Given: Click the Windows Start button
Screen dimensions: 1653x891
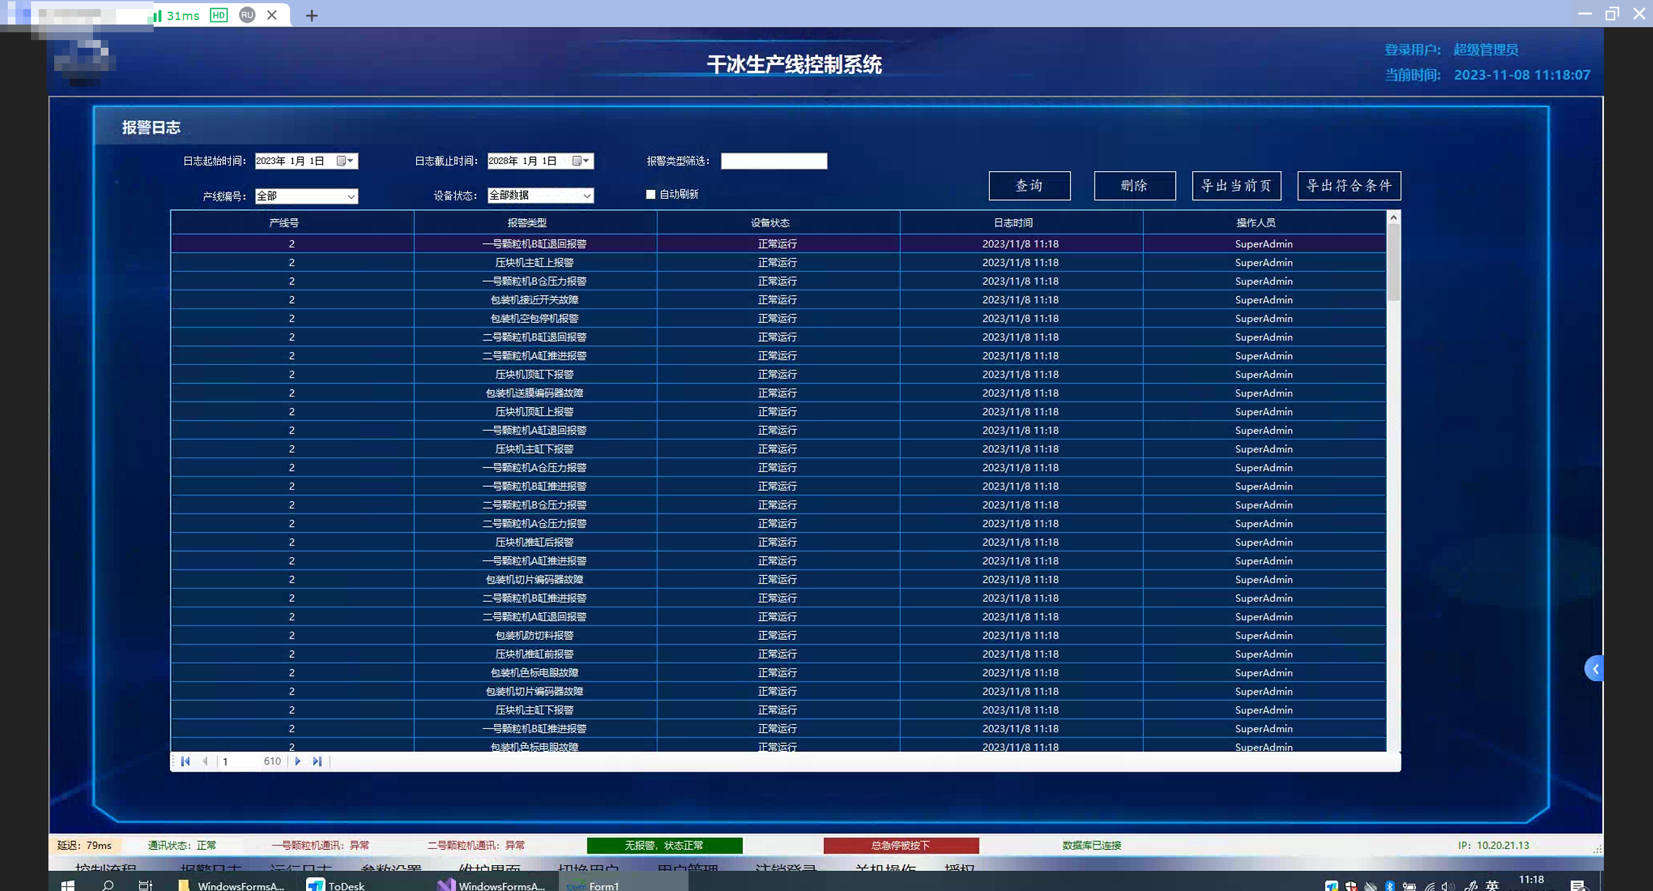Looking at the screenshot, I should tap(68, 885).
